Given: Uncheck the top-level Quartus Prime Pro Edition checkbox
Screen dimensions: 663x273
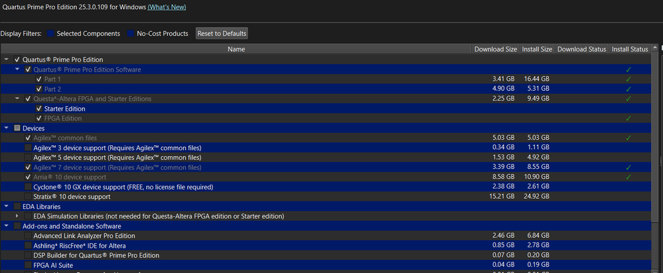Looking at the screenshot, I should pos(17,60).
